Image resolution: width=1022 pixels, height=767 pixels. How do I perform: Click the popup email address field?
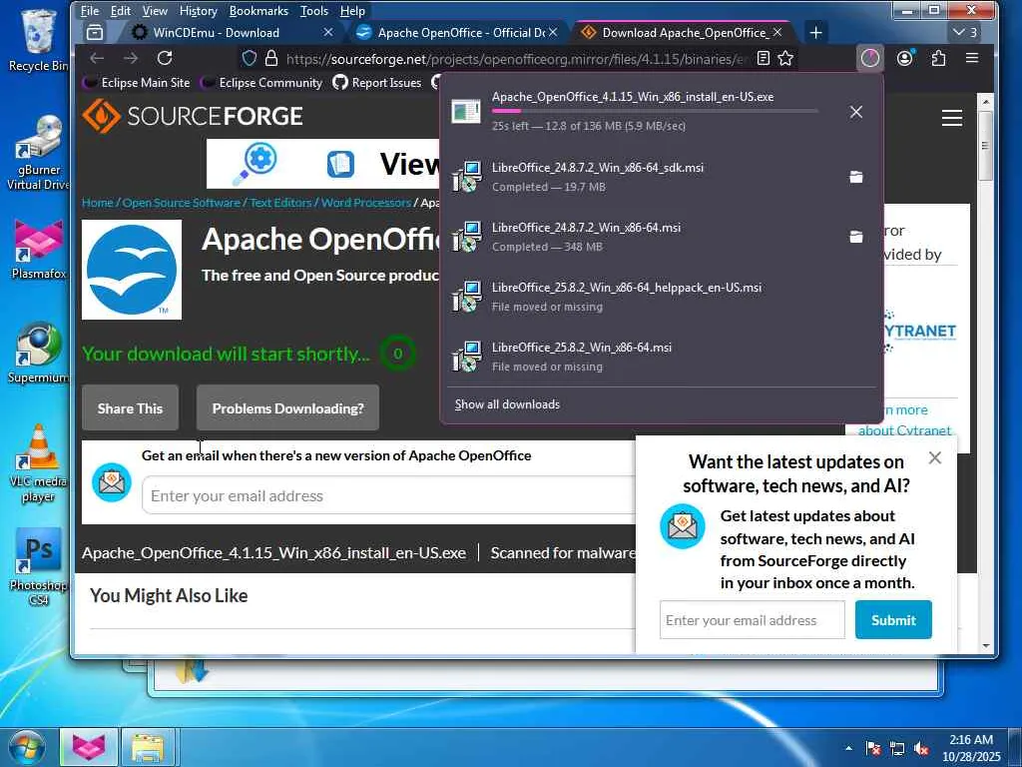pyautogui.click(x=753, y=619)
